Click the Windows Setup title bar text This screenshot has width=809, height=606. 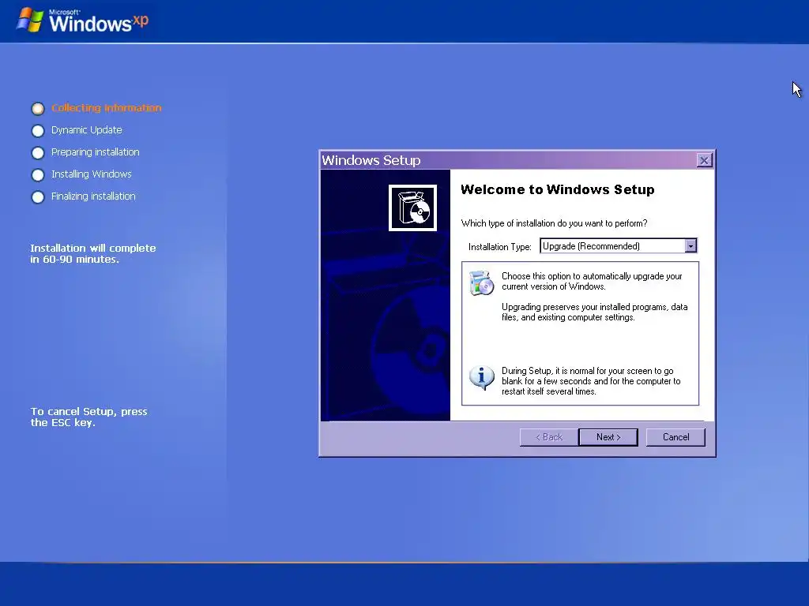(x=371, y=160)
